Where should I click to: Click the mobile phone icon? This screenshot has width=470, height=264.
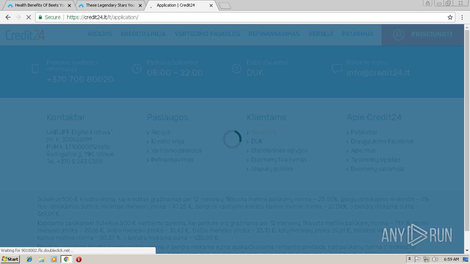(35, 69)
